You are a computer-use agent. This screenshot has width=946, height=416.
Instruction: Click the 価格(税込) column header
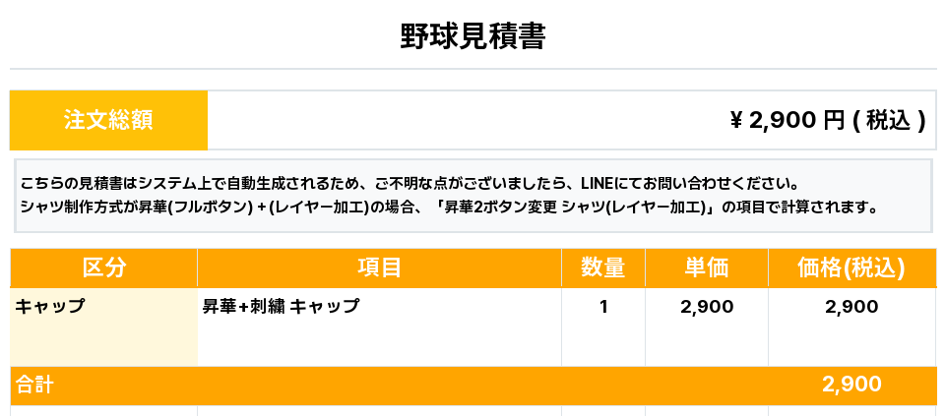point(851,267)
